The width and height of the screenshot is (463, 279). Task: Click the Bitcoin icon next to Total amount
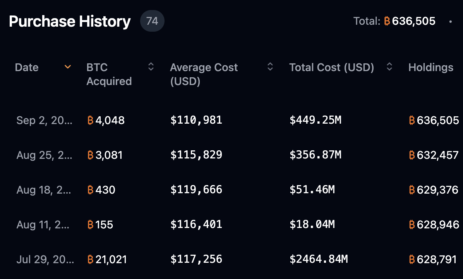tap(388, 21)
